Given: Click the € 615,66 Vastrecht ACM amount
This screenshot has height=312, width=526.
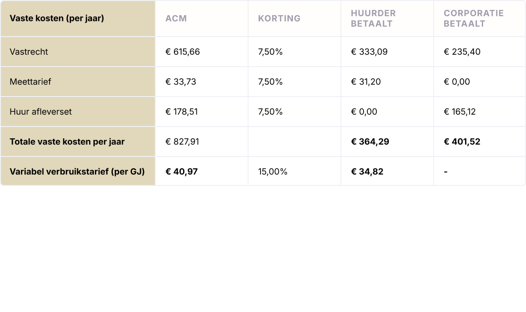Looking at the screenshot, I should point(182,52).
